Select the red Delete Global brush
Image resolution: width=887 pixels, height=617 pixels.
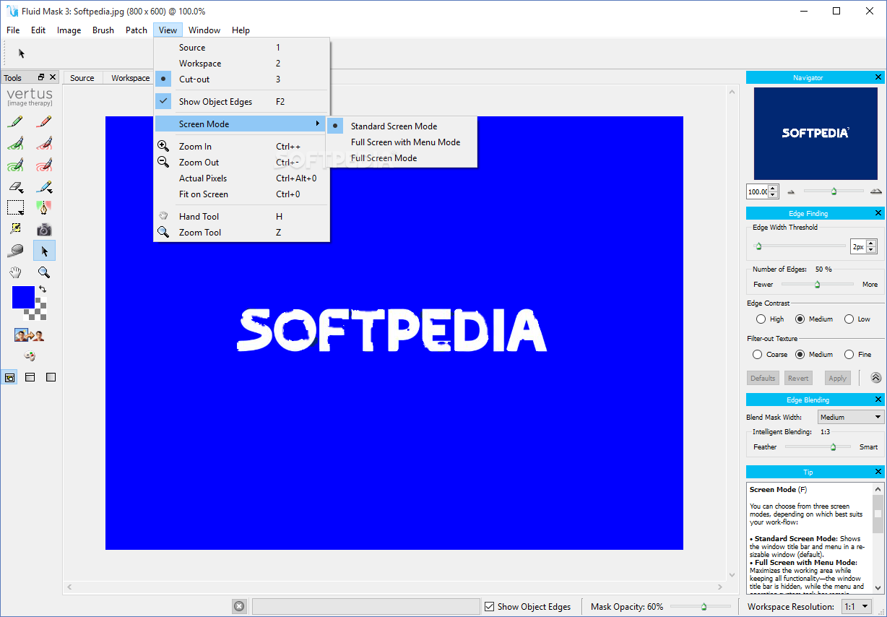click(44, 165)
